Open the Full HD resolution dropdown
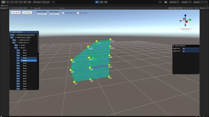The image size is (209, 117). [x=22, y=8]
